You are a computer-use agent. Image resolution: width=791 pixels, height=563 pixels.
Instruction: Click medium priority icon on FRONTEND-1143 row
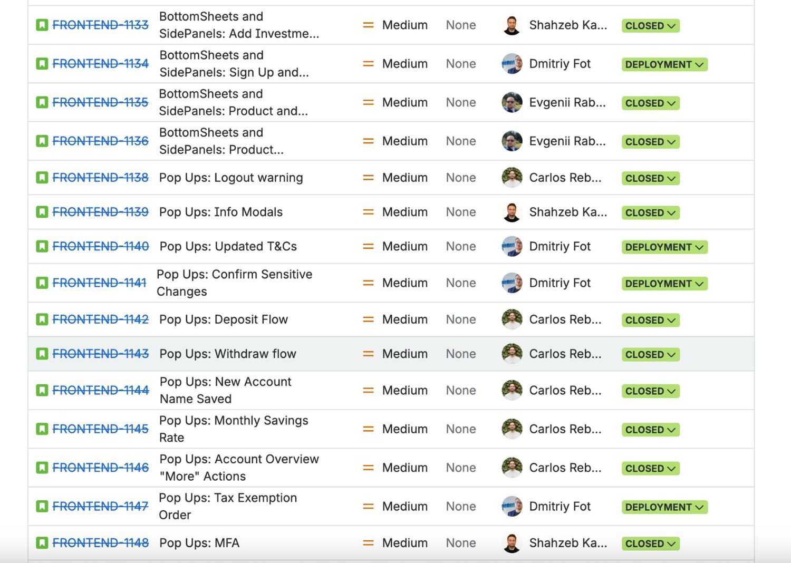368,354
